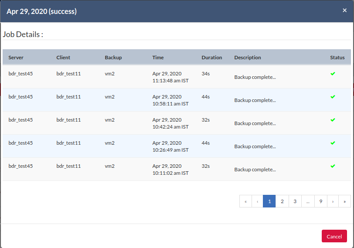This screenshot has width=354, height=248.
Task: Click the Client column header
Action: [63, 58]
